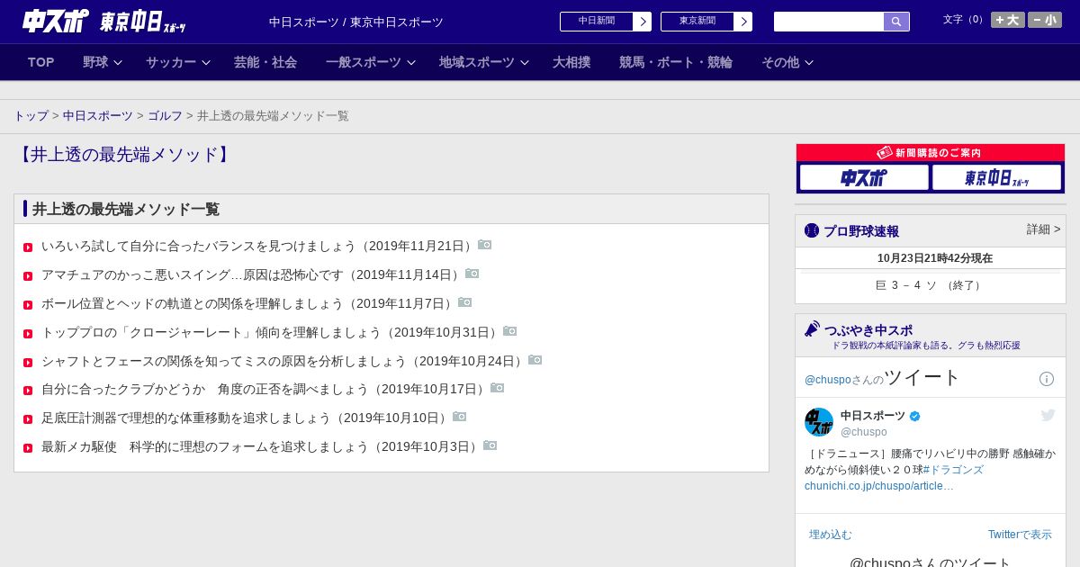Image resolution: width=1080 pixels, height=567 pixels.
Task: Open the 芸能・社会 menu item
Action: tap(265, 62)
